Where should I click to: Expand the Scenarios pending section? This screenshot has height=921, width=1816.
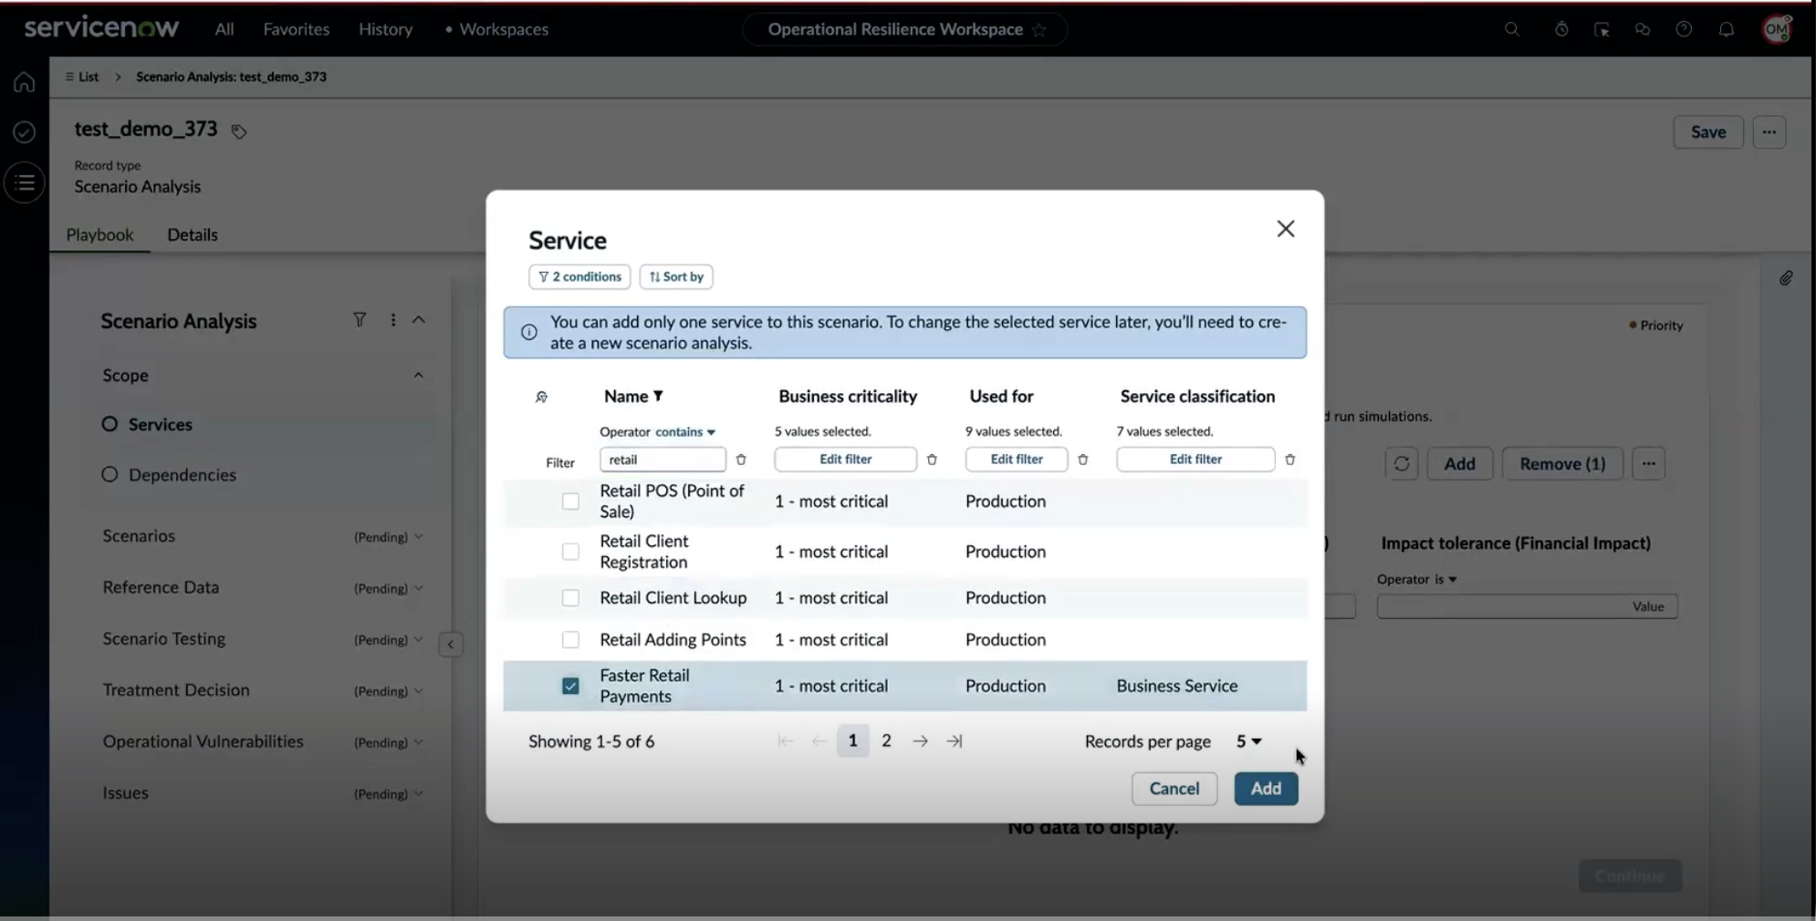(x=418, y=536)
